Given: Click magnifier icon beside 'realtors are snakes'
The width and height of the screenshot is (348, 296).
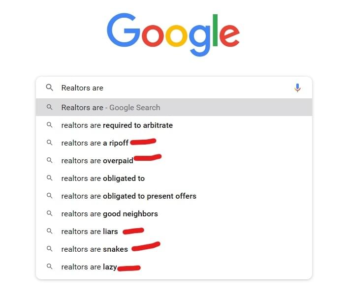Looking at the screenshot, I should 50,249.
